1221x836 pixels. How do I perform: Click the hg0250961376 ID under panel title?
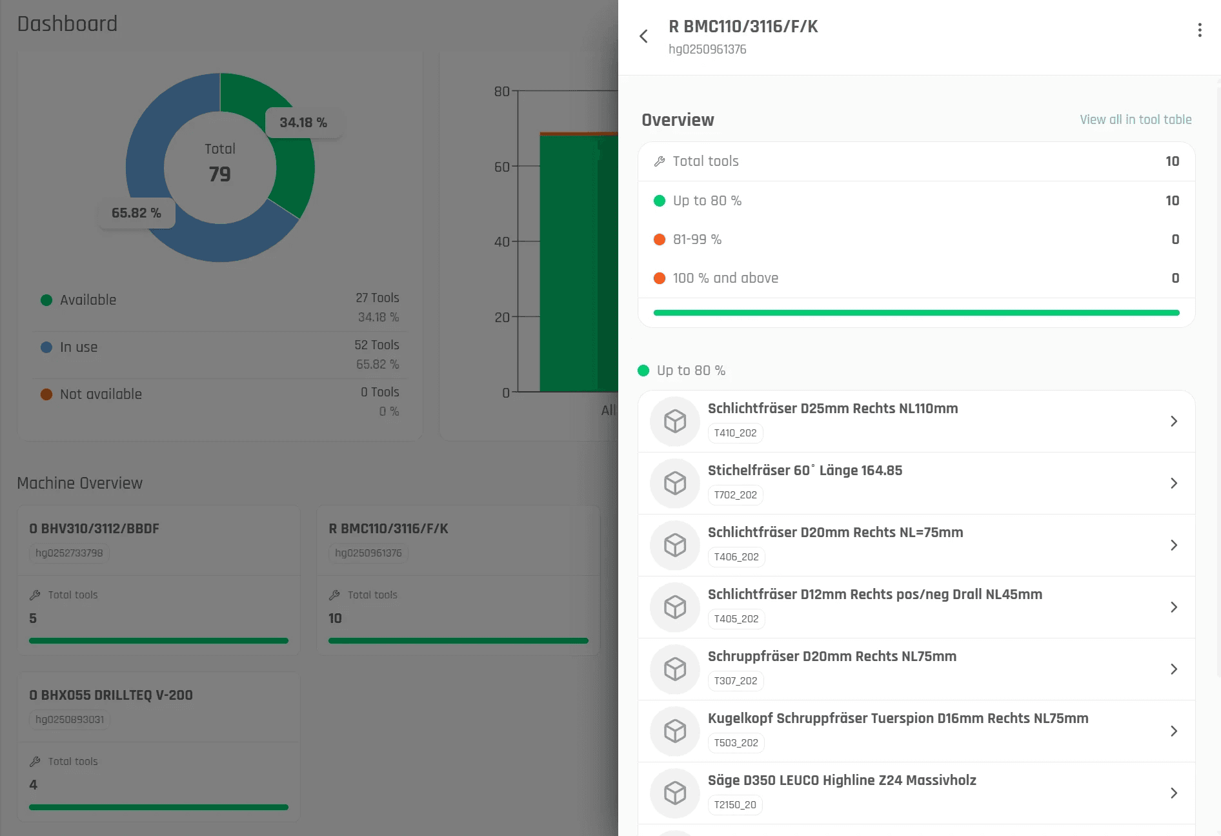[x=707, y=50]
